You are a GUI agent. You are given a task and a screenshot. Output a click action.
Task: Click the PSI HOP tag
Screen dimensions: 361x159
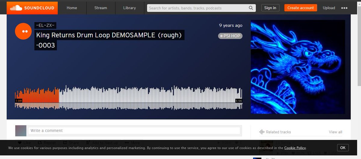(230, 36)
